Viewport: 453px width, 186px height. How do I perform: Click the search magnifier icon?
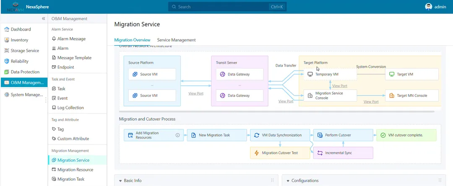174,7
